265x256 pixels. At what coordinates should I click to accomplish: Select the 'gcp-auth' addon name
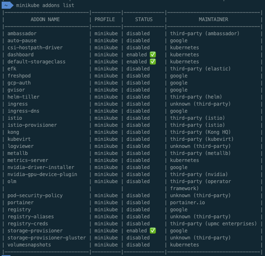tap(19, 83)
